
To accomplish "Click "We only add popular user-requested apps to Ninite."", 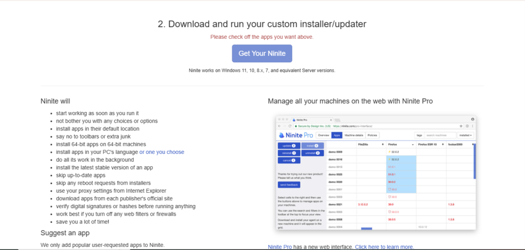I will tap(103, 245).
